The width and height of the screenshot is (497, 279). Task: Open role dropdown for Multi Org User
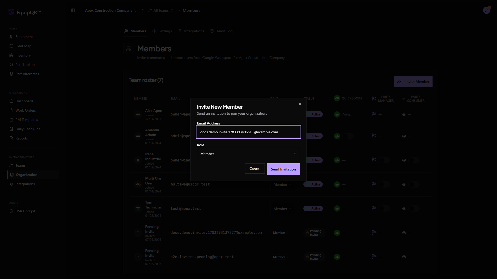pos(282,184)
